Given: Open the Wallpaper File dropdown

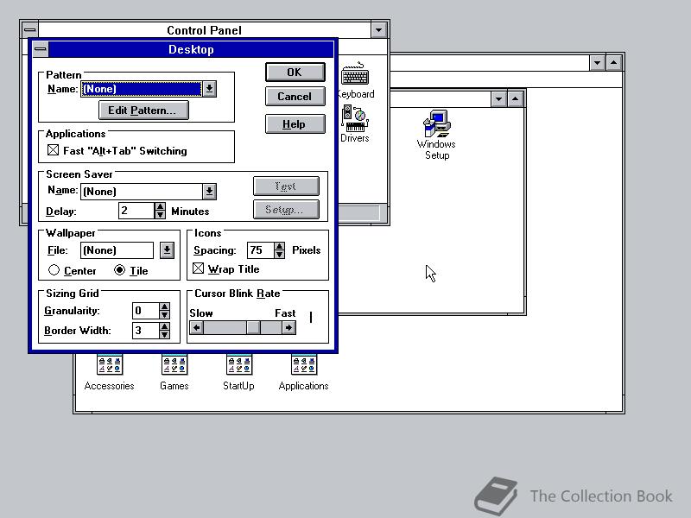Looking at the screenshot, I should 164,250.
